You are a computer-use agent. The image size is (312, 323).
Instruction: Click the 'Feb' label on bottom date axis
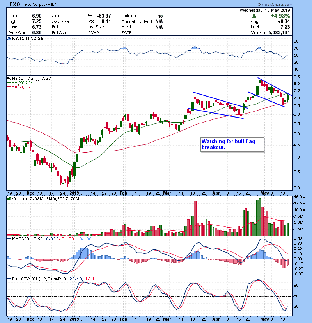coord(123,319)
